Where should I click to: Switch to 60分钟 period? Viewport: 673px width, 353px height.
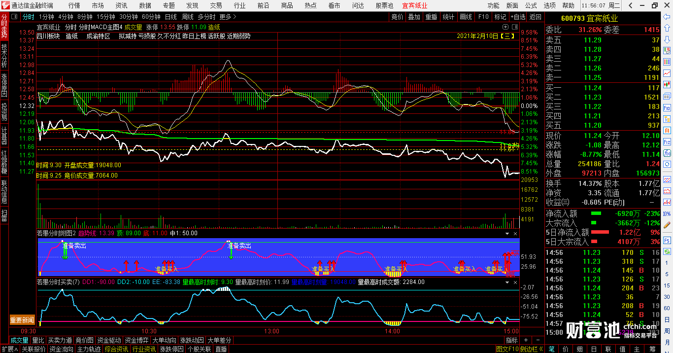pos(151,16)
